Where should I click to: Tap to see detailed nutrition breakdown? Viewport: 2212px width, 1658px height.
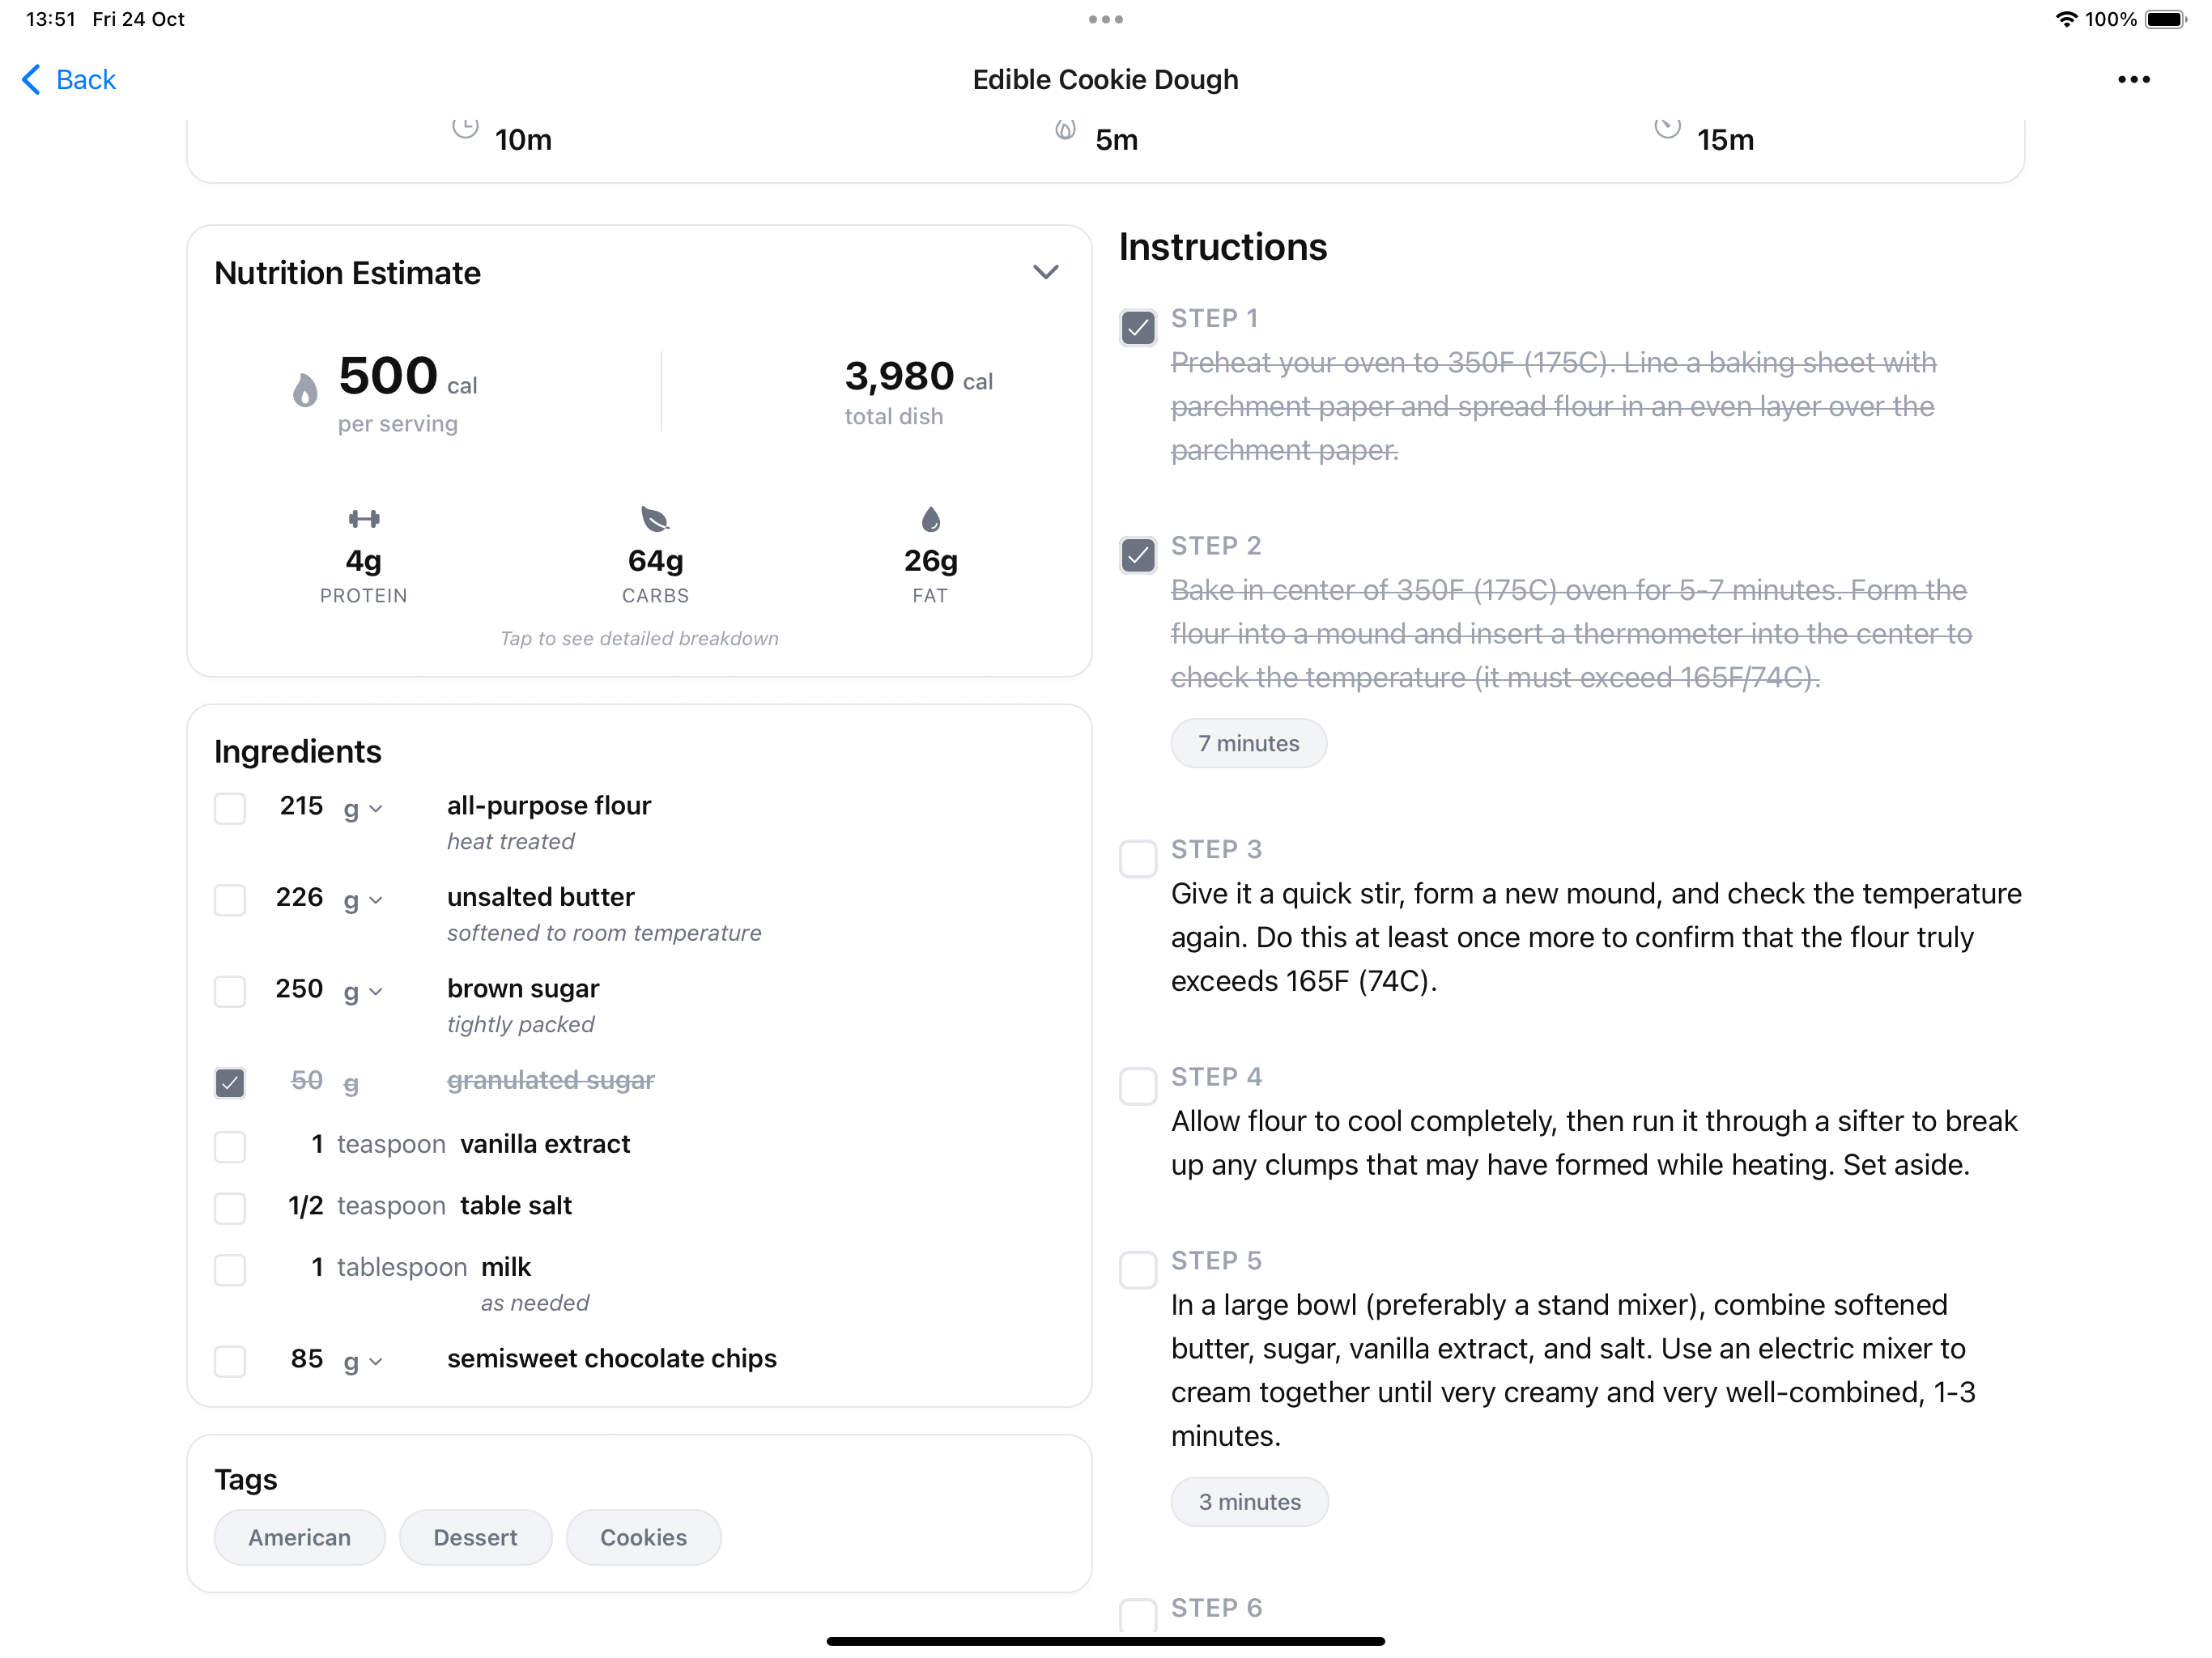coord(639,638)
